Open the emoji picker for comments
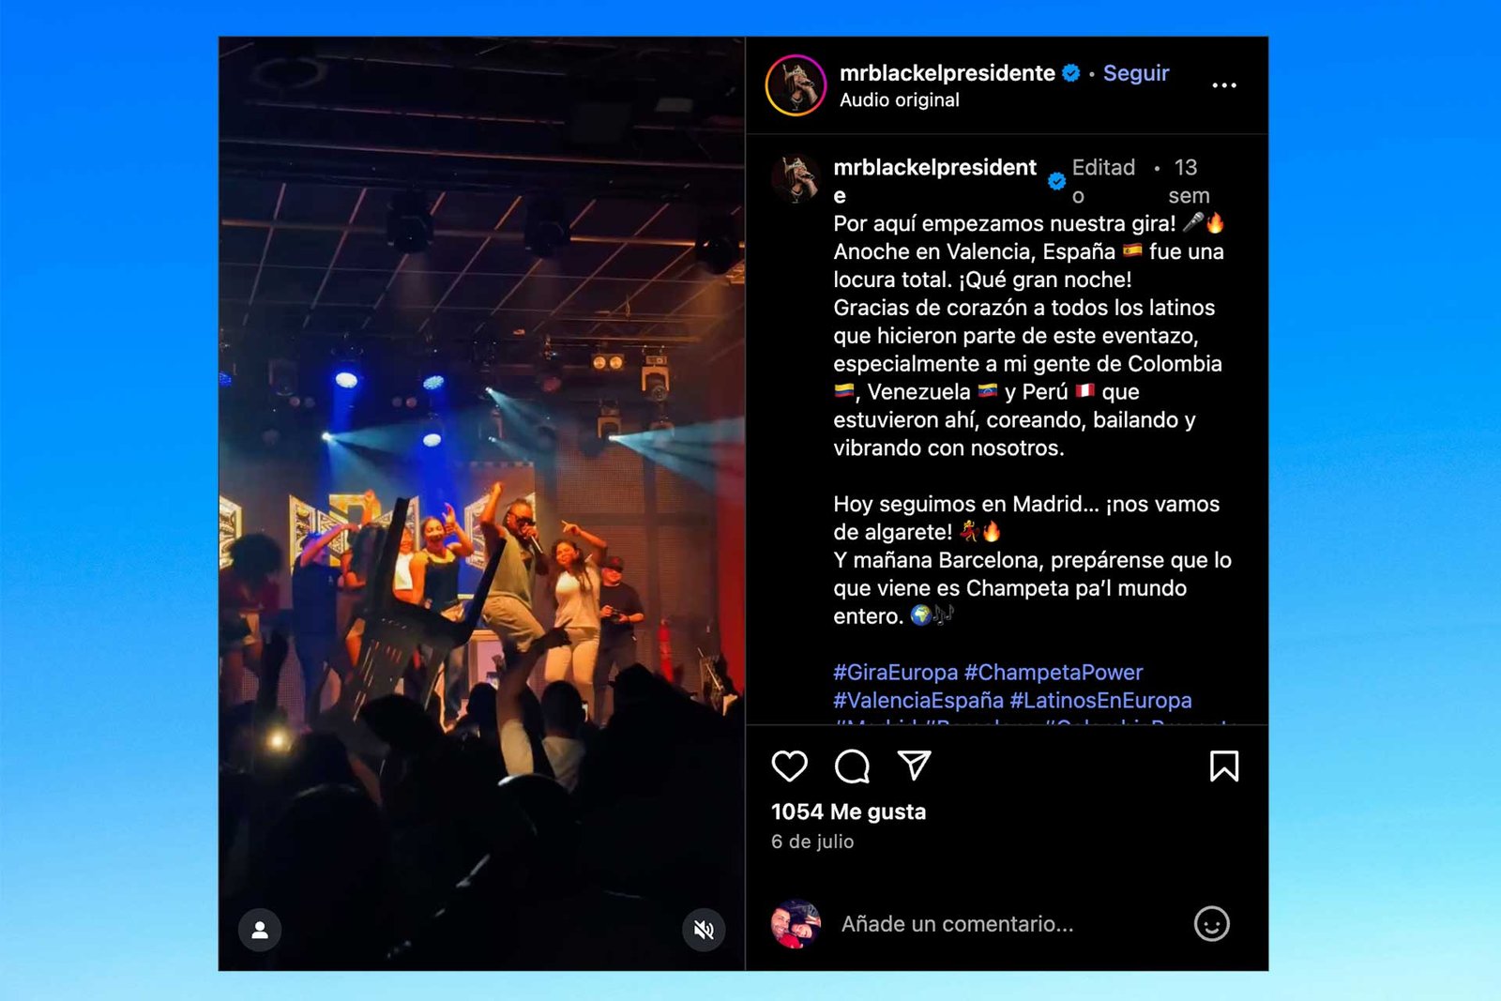Screen dimensions: 1501x1001 click(1211, 924)
